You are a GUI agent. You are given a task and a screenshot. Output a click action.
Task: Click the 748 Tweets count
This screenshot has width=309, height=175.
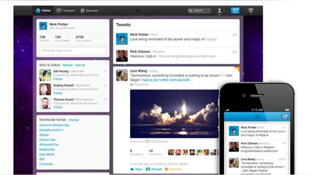click(x=44, y=38)
